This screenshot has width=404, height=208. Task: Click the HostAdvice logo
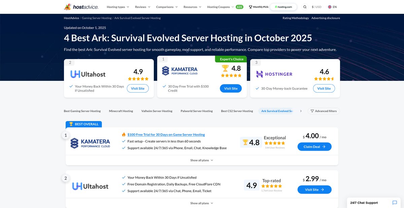click(81, 7)
